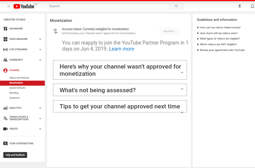This screenshot has width=255, height=168.
Task: Open the notifications bell
Action: point(252,6)
